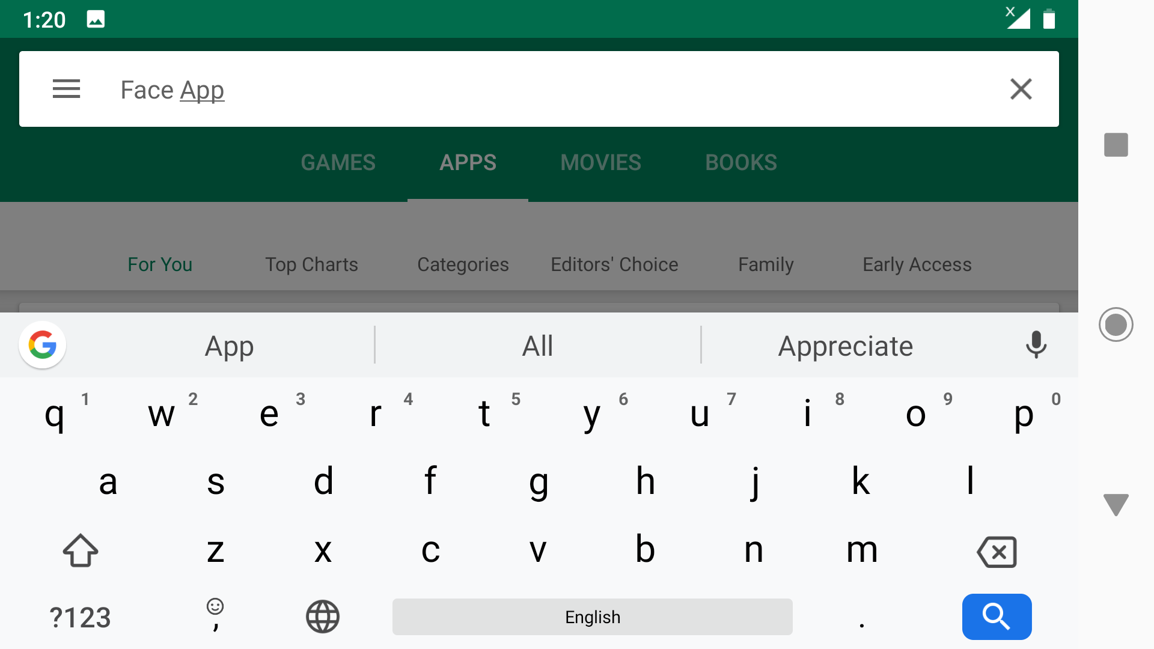Switch to the BOOKS tab
1154x649 pixels.
coord(741,163)
